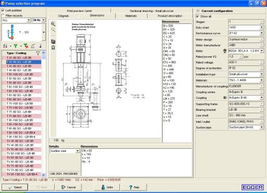Expand the pump series T ... SO dropdown

point(44,32)
